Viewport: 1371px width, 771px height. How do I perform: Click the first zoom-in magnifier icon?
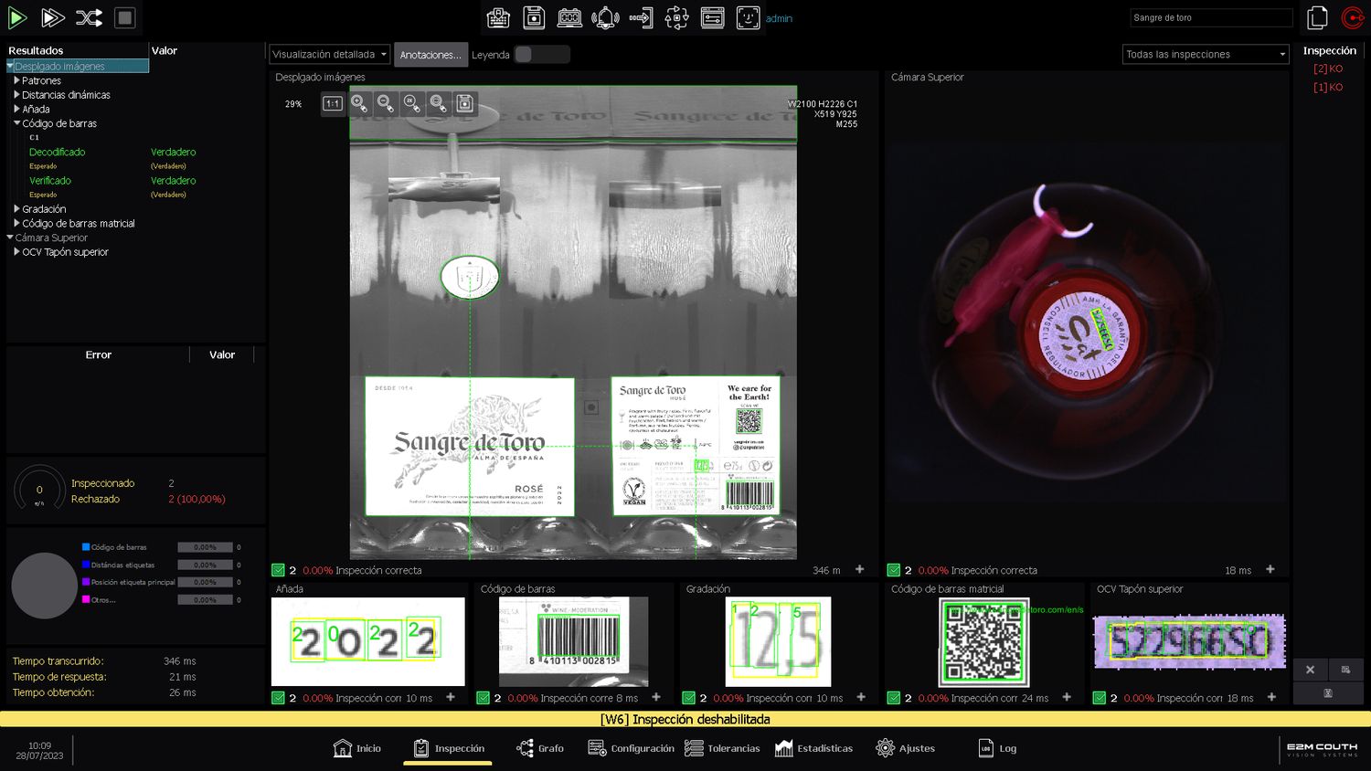click(359, 104)
